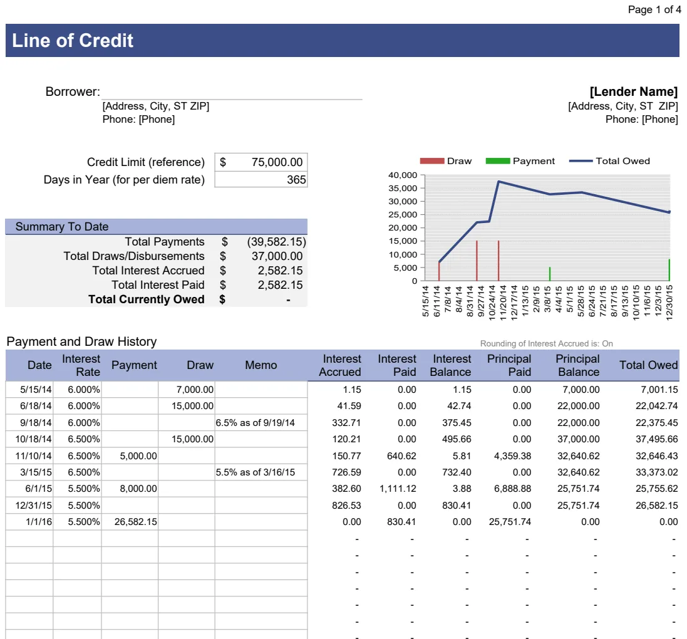Click the date cell 5/15/14
This screenshot has width=687, height=639.
[x=29, y=390]
